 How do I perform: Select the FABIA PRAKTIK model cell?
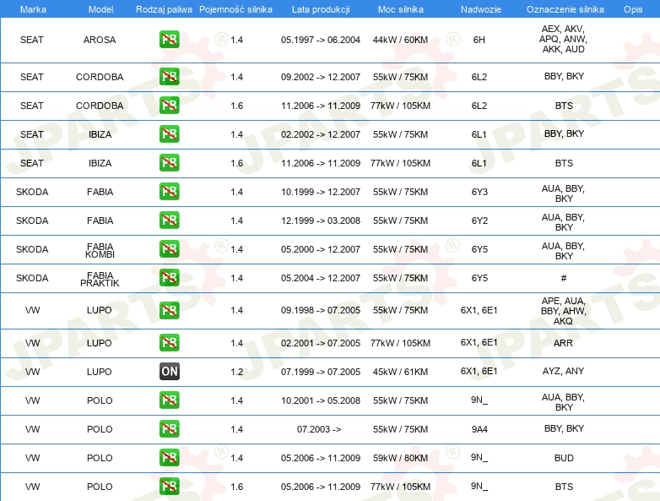[x=100, y=279]
